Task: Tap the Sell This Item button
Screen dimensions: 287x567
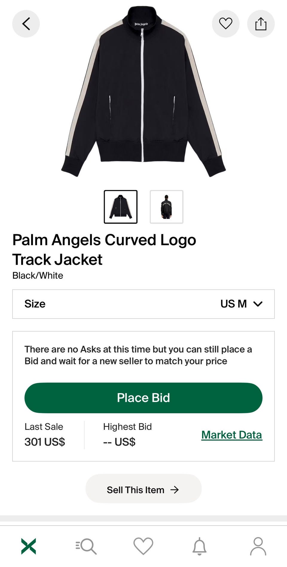Action: point(143,490)
